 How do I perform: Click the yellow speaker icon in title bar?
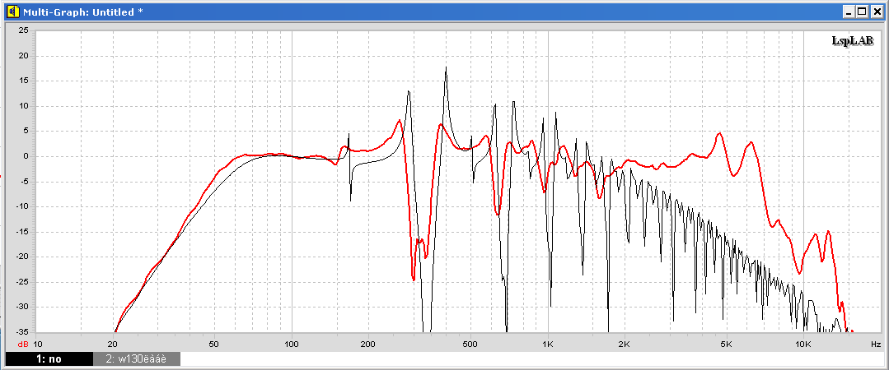pos(12,12)
